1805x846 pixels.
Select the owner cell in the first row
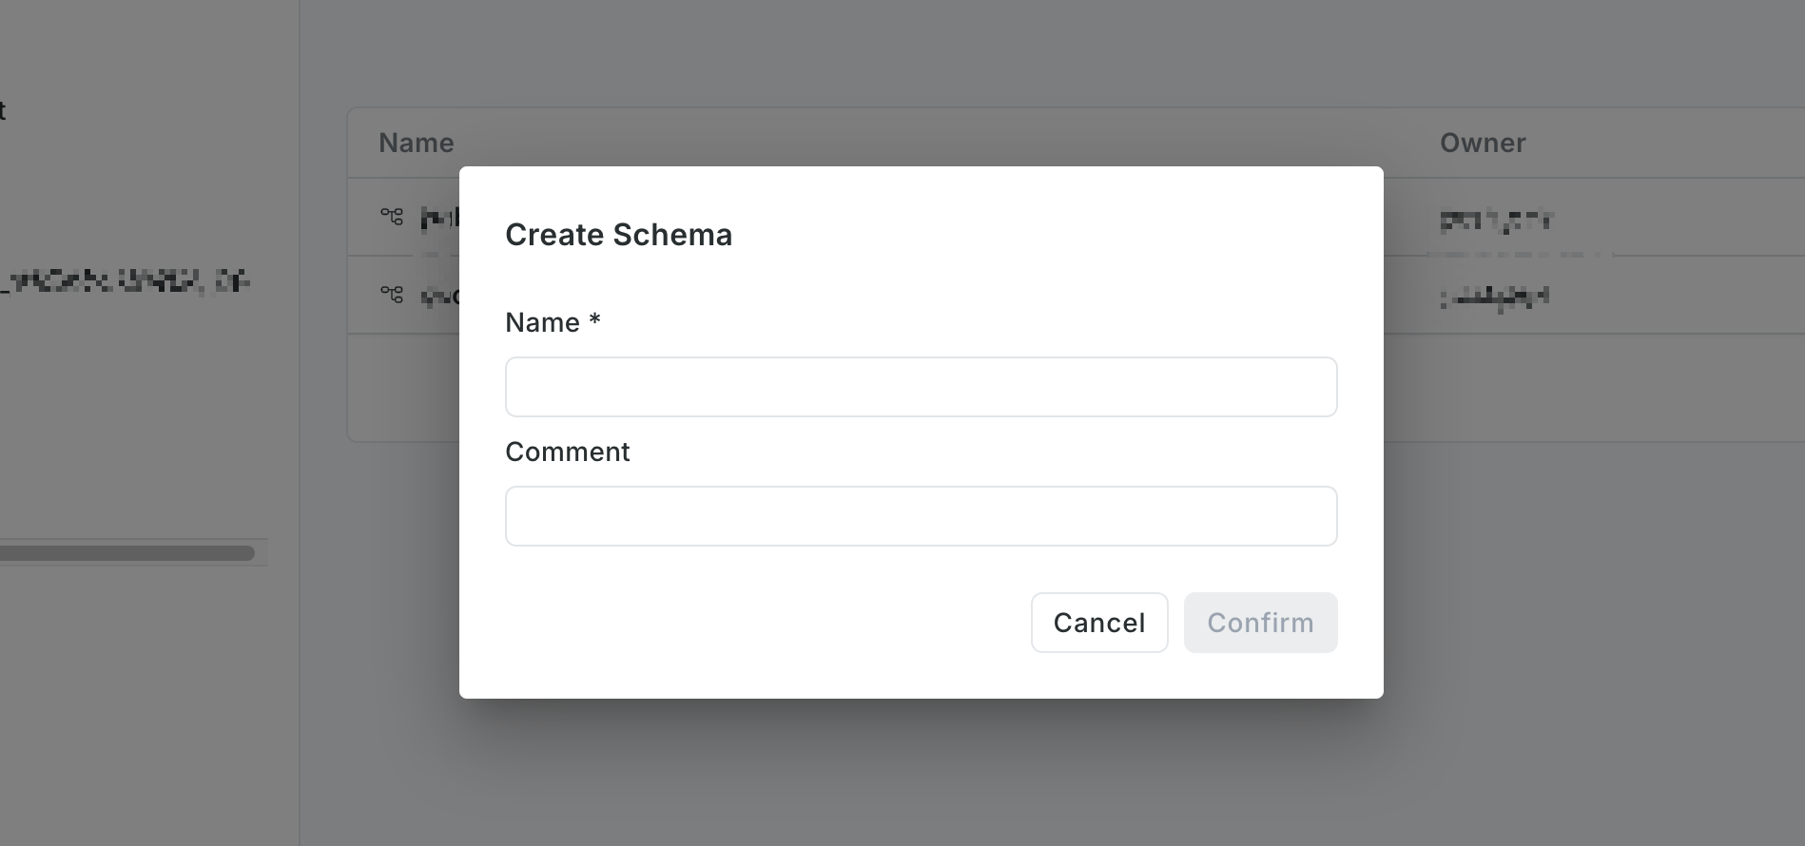[1495, 221]
